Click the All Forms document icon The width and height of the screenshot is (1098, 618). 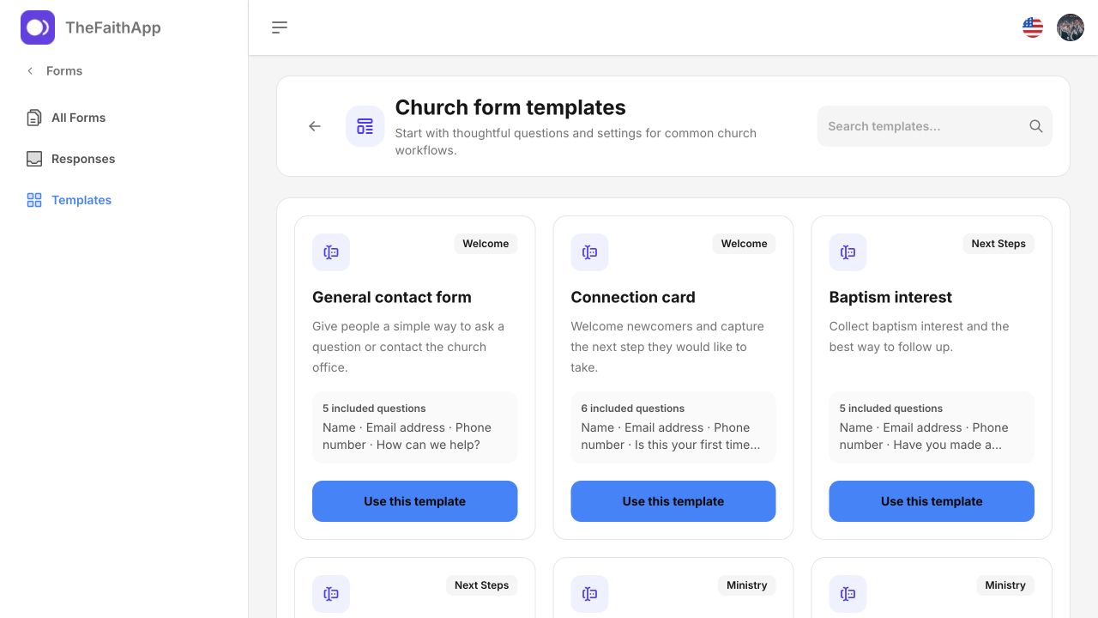[34, 118]
